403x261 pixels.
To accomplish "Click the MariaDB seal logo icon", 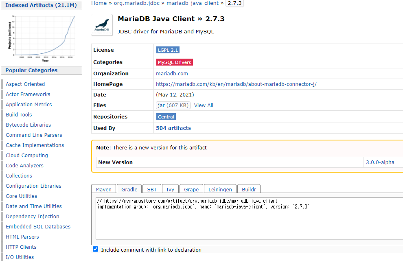I will click(x=102, y=25).
